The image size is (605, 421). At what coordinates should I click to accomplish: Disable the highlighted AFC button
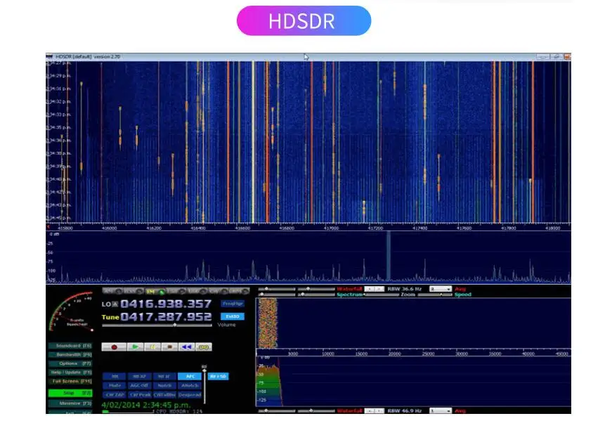click(190, 376)
